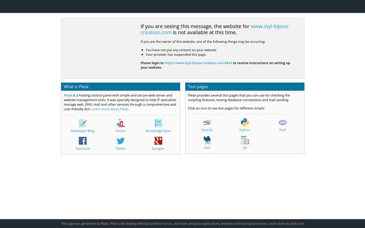Open the Perl camel icon
This screenshot has width=365, height=228.
(x=207, y=140)
